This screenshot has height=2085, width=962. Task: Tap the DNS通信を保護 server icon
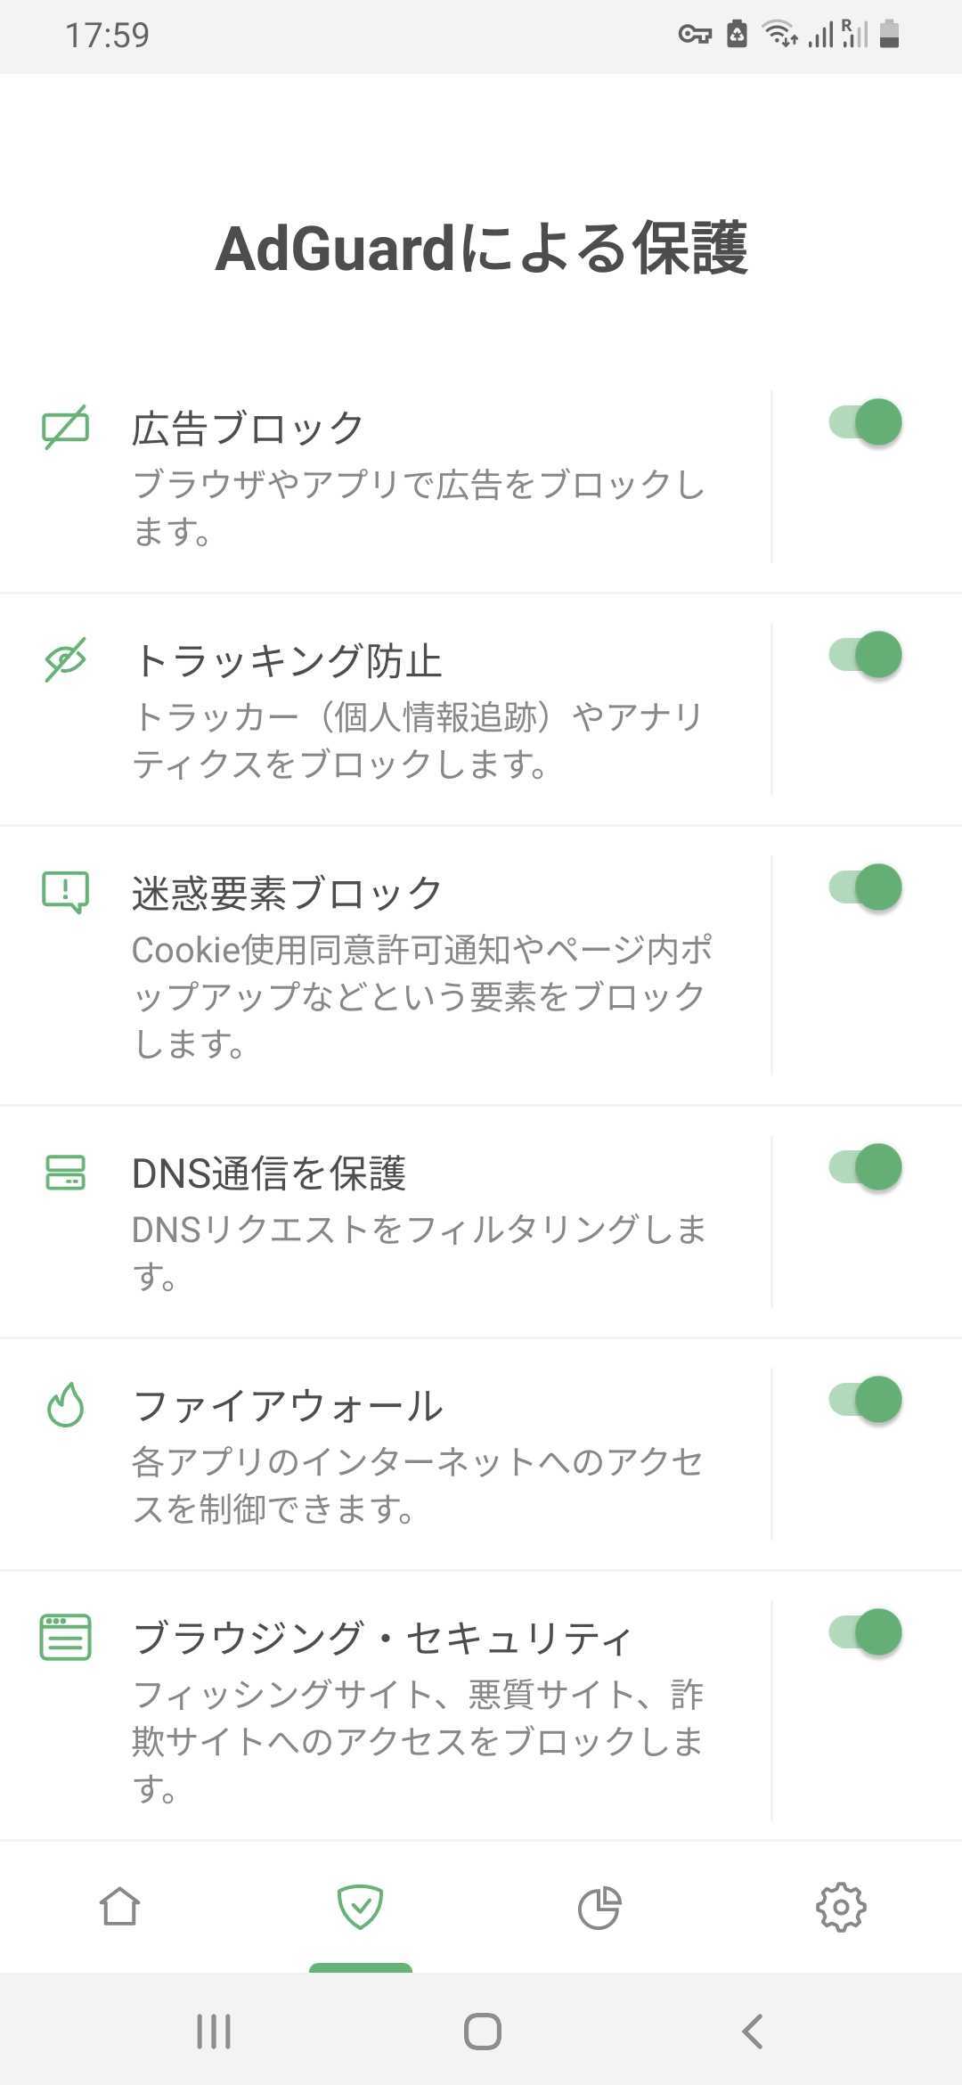pyautogui.click(x=66, y=1172)
